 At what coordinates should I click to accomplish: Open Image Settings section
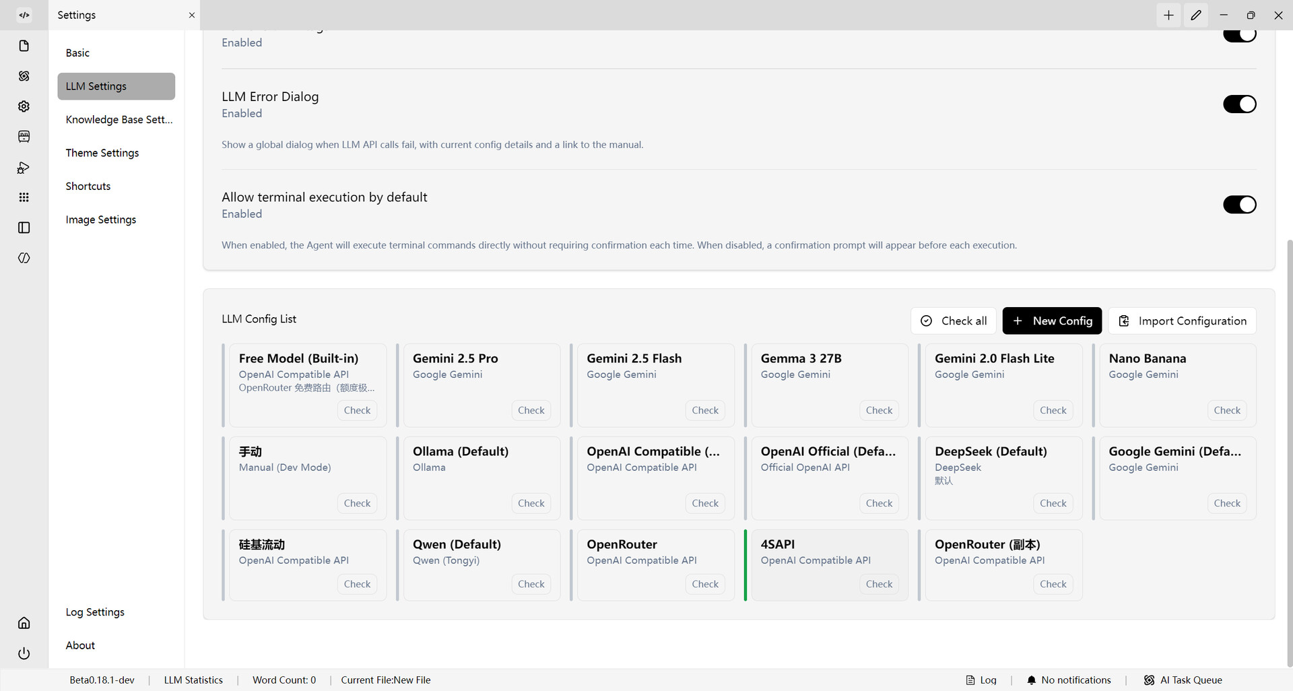[x=116, y=220]
